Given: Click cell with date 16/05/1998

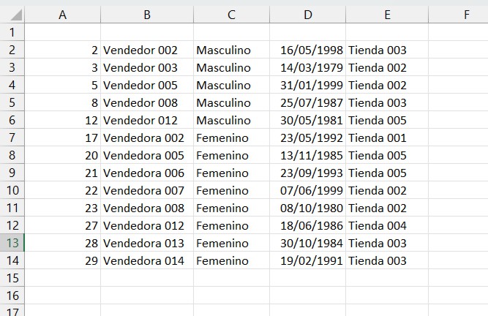Looking at the screenshot, I should (x=307, y=50).
